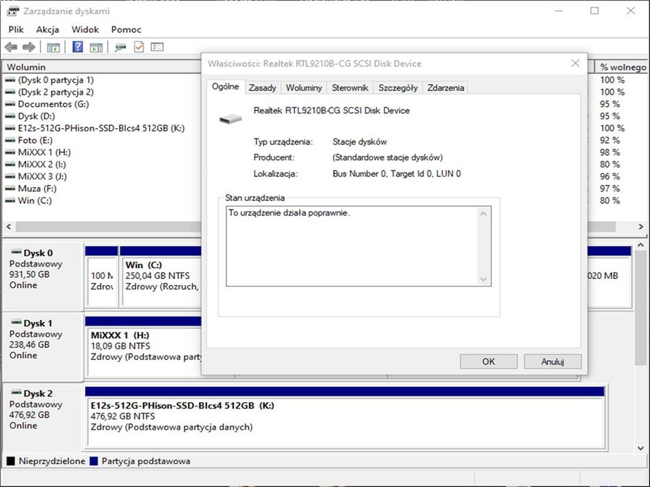The width and height of the screenshot is (650, 487).
Task: Click the Partycja podstawowa blue legend swatch
Action: click(93, 461)
